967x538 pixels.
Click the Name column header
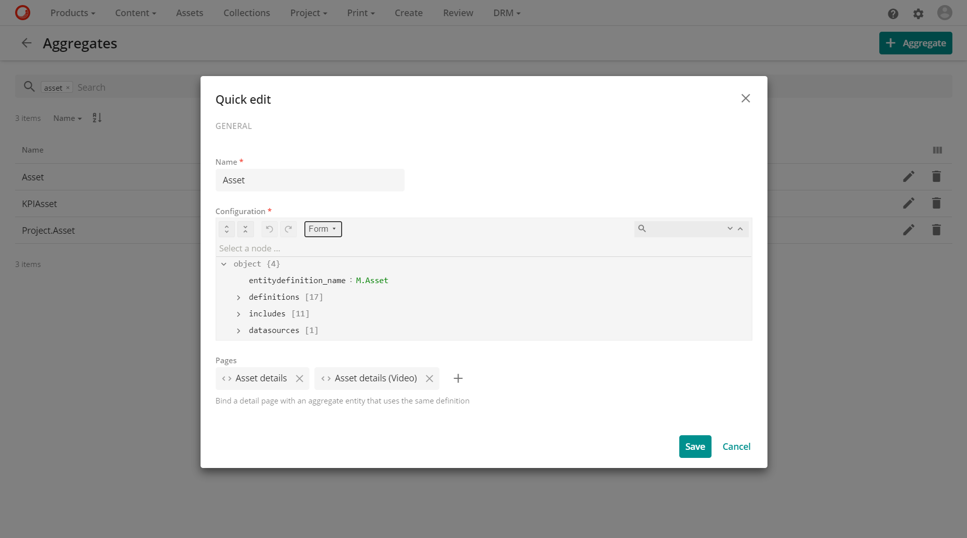[33, 150]
